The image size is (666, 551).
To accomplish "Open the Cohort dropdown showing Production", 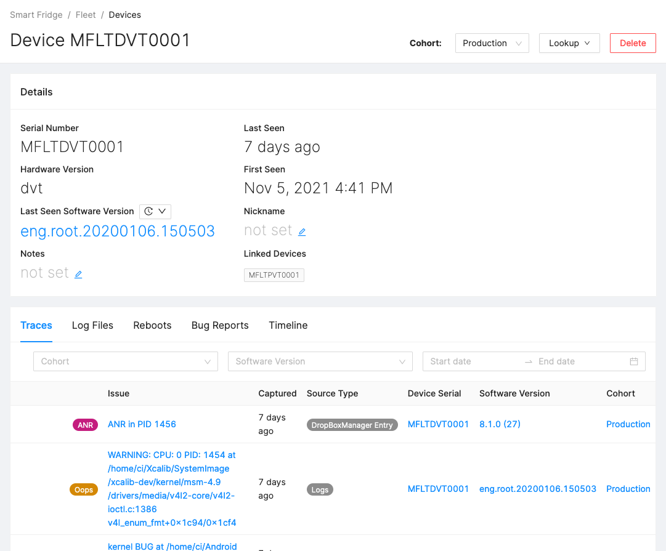I will [492, 43].
